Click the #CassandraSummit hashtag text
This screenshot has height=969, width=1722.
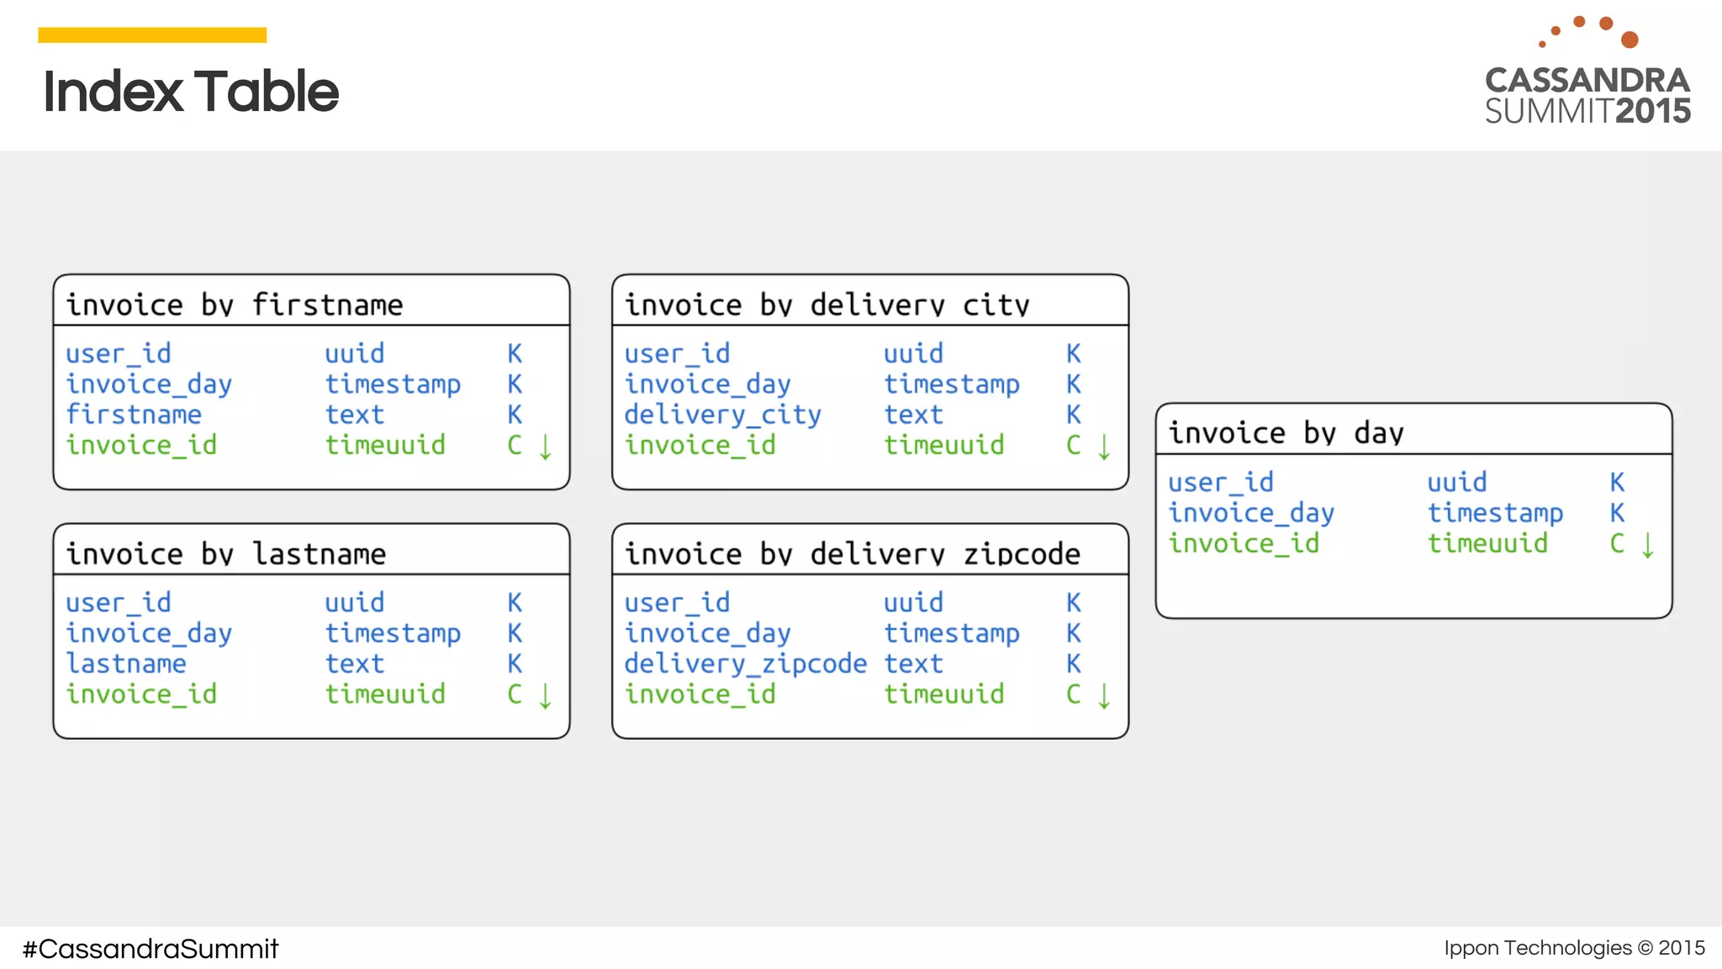point(151,948)
